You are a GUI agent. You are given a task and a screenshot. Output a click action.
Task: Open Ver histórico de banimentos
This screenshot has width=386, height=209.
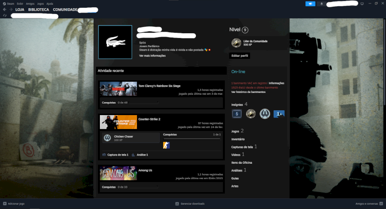pos(248,92)
